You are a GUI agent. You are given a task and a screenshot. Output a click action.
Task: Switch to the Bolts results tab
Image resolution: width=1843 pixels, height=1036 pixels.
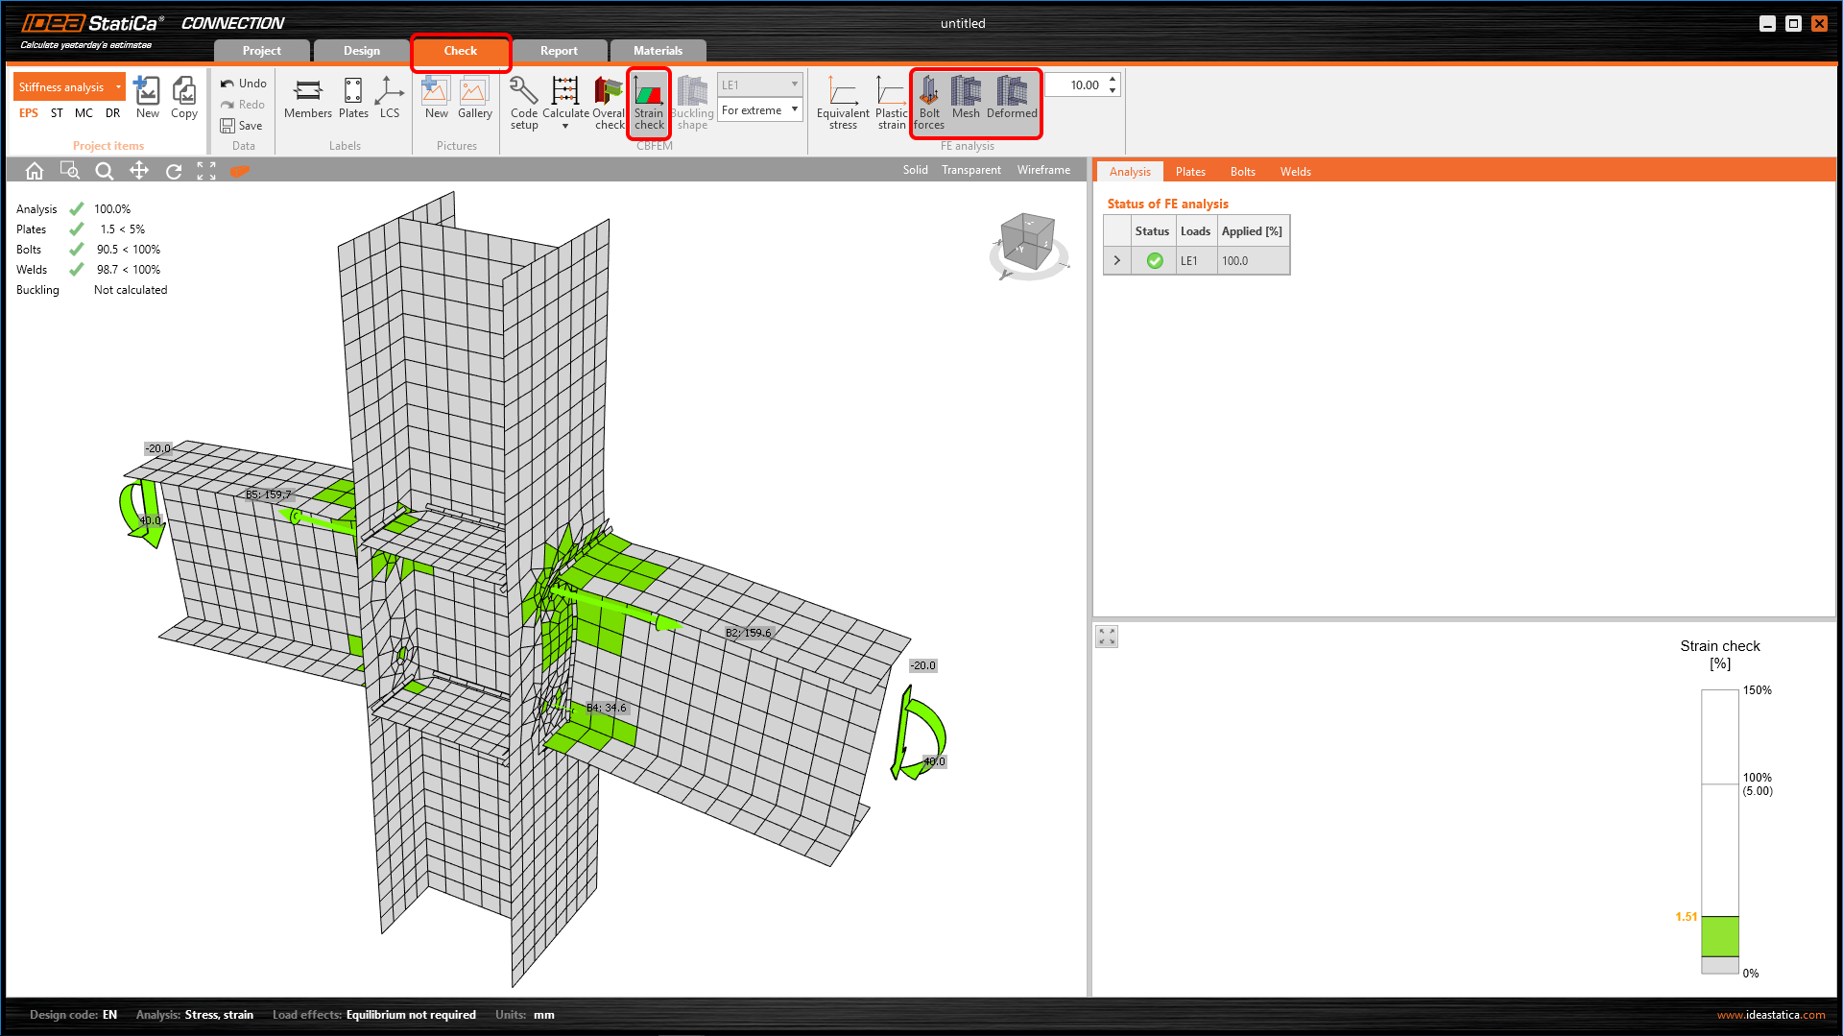coord(1243,172)
